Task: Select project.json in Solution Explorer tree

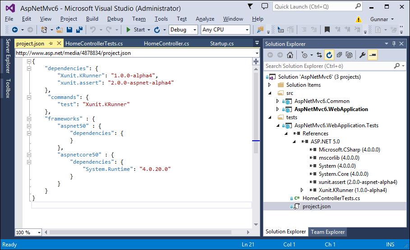Action: click(x=316, y=206)
